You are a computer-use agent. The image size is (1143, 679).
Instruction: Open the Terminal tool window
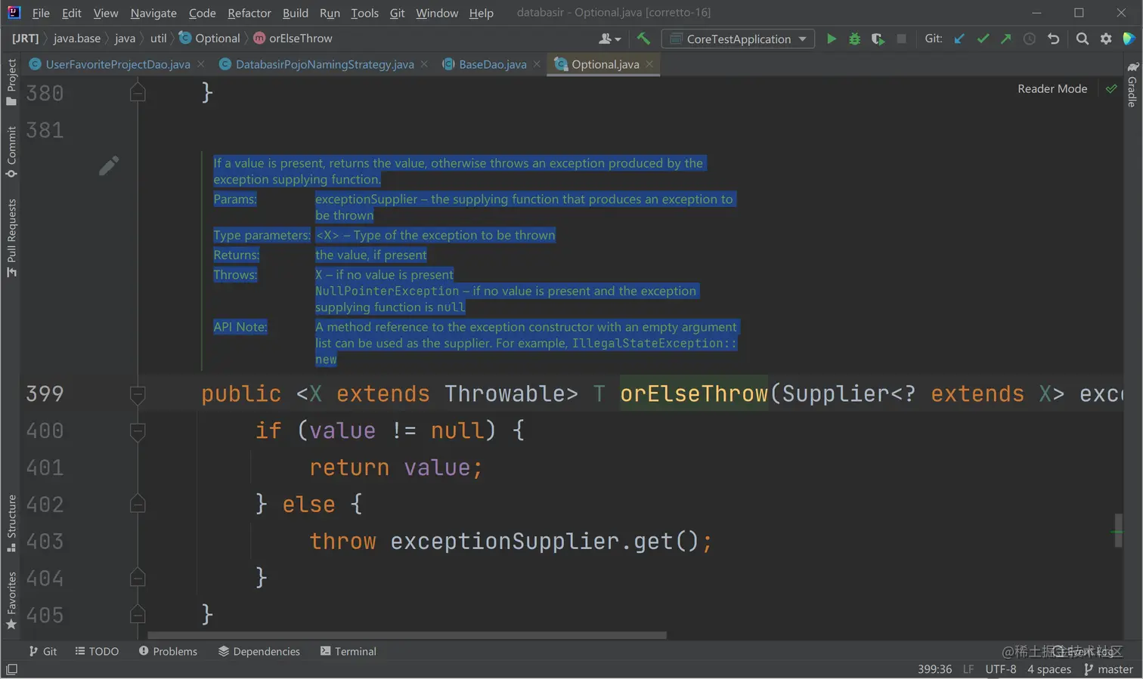[348, 651]
